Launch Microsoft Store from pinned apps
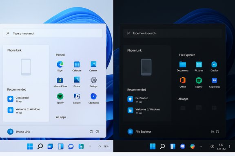The image size is (235, 156). (x=60, y=80)
